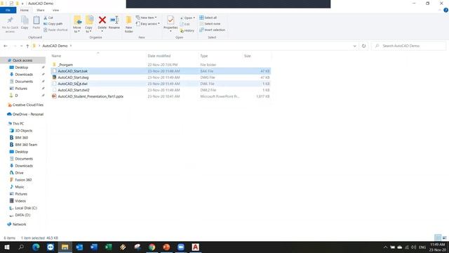Click the Up directory arrow
This screenshot has width=449, height=253.
(27, 46)
